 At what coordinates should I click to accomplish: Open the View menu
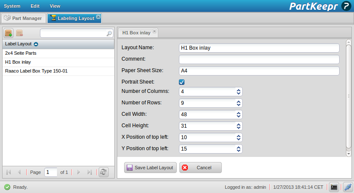click(x=55, y=6)
